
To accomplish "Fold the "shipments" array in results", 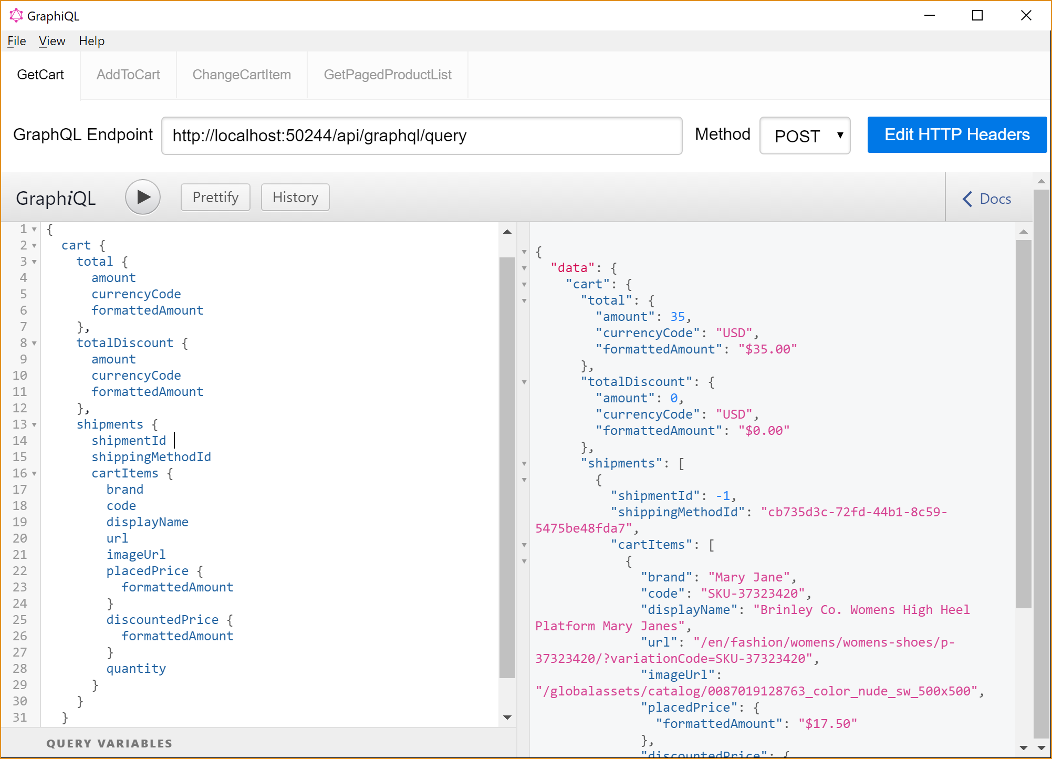I will pyautogui.click(x=524, y=464).
